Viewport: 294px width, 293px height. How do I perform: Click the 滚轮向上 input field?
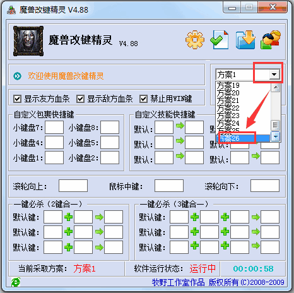pyautogui.click(x=73, y=186)
